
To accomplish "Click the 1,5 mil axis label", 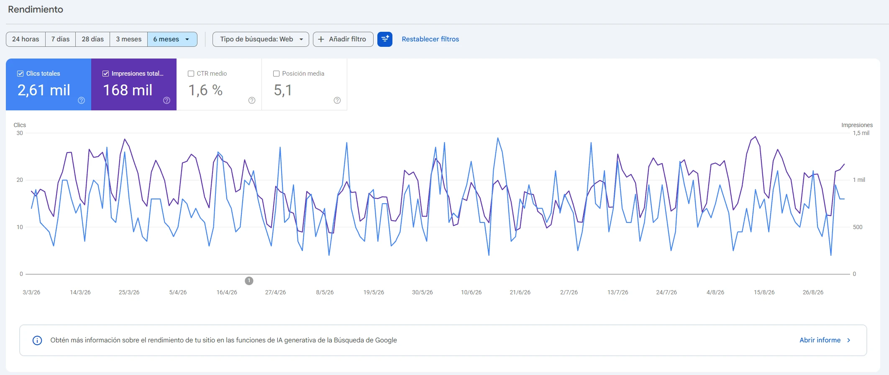I will click(861, 133).
